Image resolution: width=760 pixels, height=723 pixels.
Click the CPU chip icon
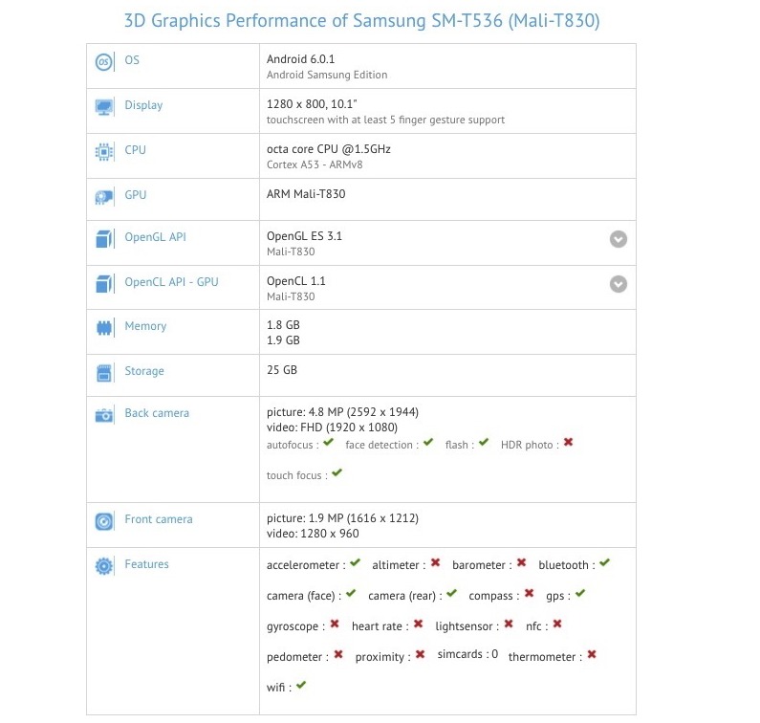pyautogui.click(x=104, y=152)
